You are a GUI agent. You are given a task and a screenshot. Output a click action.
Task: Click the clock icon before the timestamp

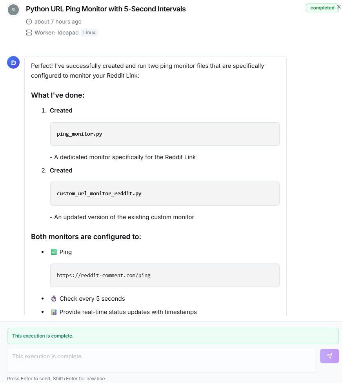(29, 22)
